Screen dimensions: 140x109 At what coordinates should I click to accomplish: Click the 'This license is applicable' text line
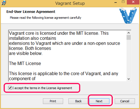(x=64, y=74)
